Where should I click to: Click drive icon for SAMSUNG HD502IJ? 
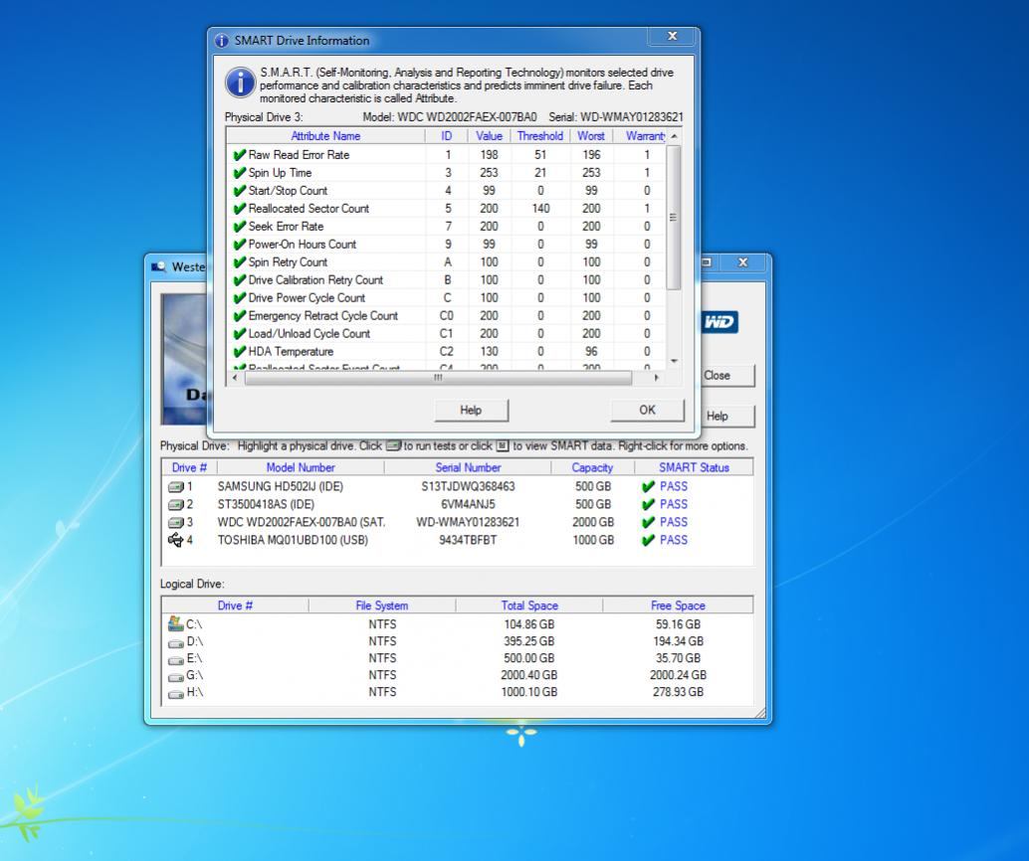[176, 486]
